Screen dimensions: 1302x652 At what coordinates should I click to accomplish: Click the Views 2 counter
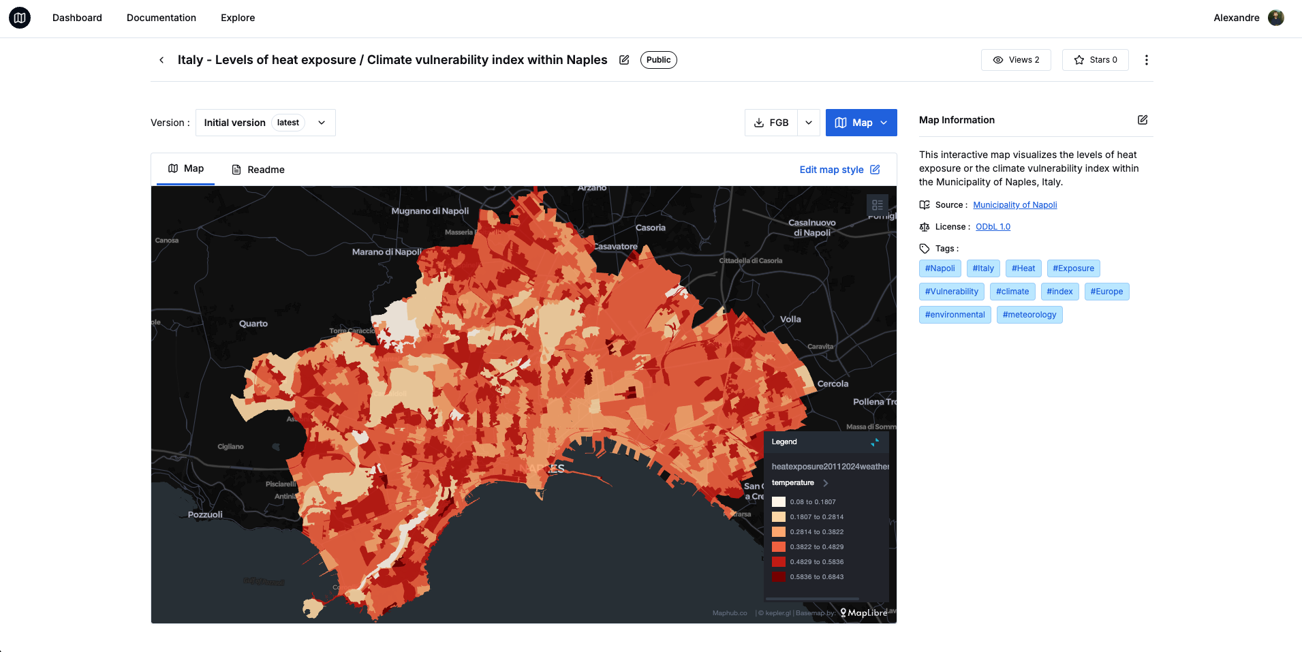tap(1016, 60)
